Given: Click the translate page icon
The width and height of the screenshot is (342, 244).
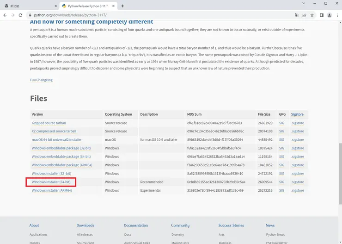Looking at the screenshot, I should [x=297, y=15].
